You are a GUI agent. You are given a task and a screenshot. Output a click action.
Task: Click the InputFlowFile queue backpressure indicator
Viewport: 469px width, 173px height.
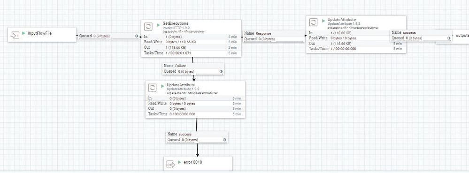137,36
